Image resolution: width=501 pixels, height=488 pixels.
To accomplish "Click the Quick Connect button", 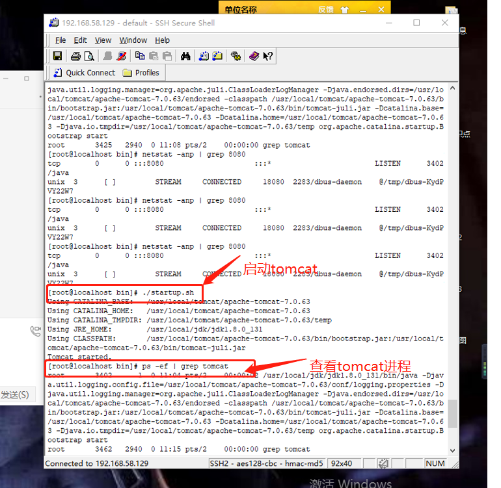I will coord(85,73).
